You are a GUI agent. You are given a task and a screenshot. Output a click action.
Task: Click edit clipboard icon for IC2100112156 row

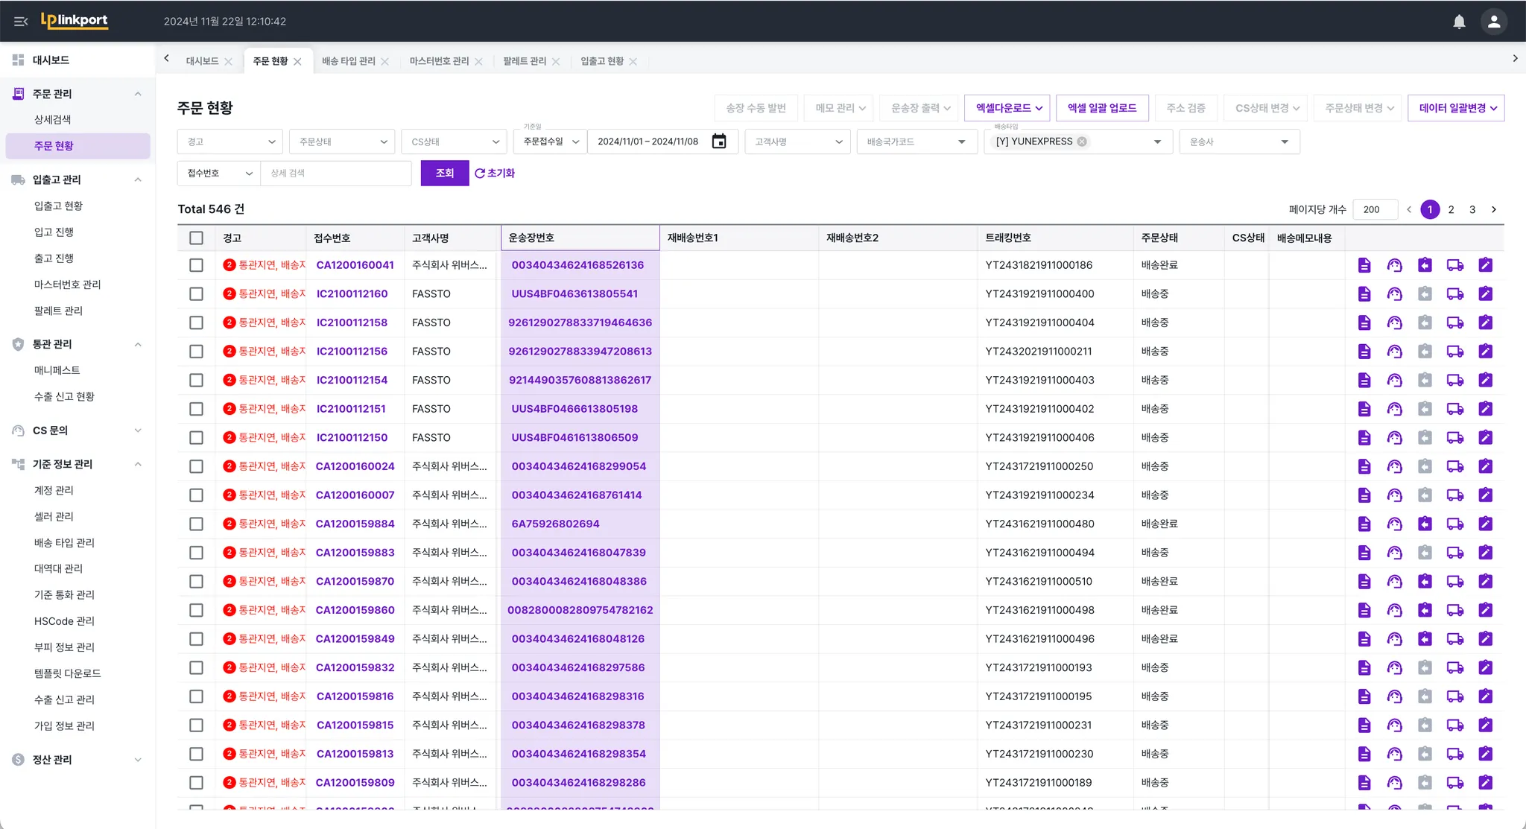[x=1485, y=352]
